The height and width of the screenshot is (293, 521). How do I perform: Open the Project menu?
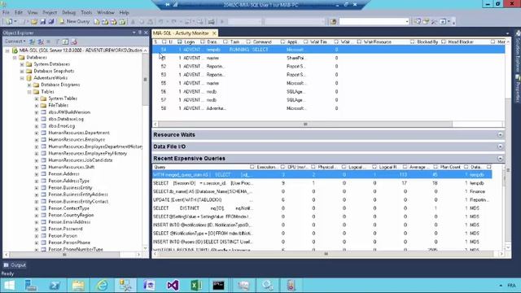50,13
